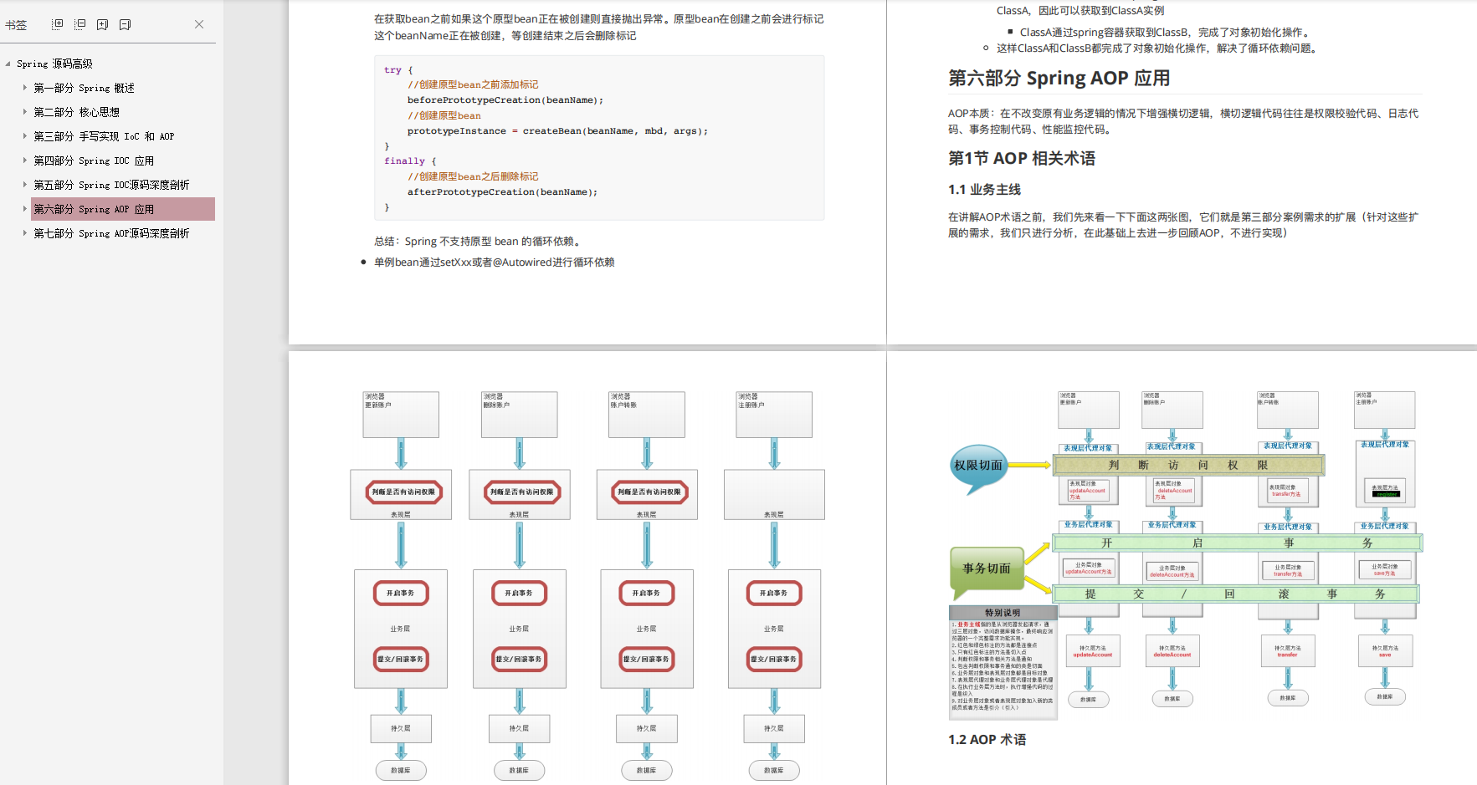This screenshot has width=1477, height=785.
Task: Click the expand all bookmarks icon
Action: (x=58, y=24)
